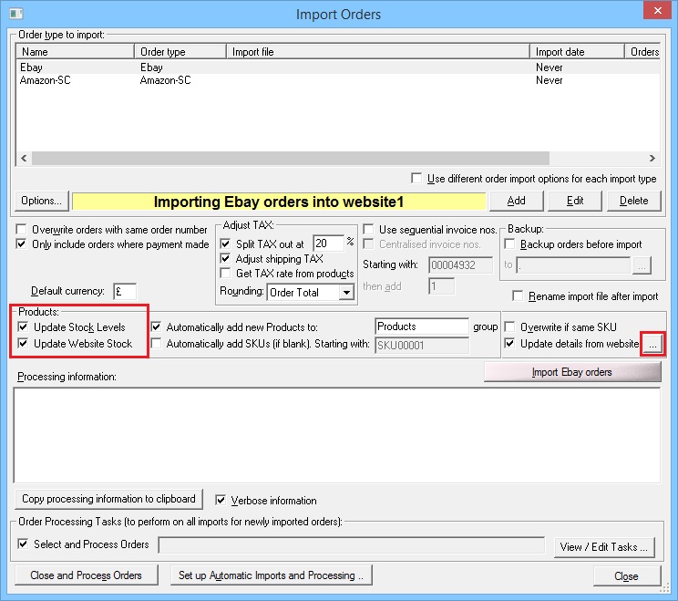The height and width of the screenshot is (601, 678).
Task: Open the Options... button
Action: [42, 201]
